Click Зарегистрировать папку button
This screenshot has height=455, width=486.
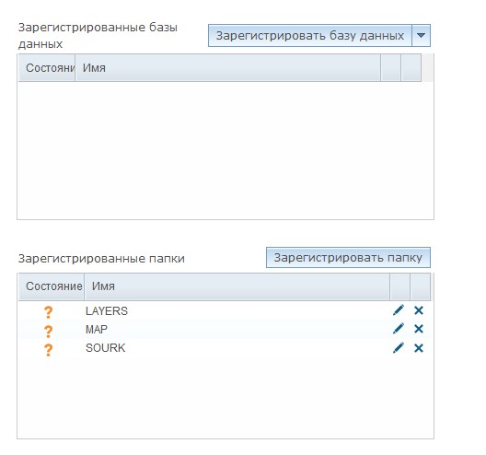(348, 257)
